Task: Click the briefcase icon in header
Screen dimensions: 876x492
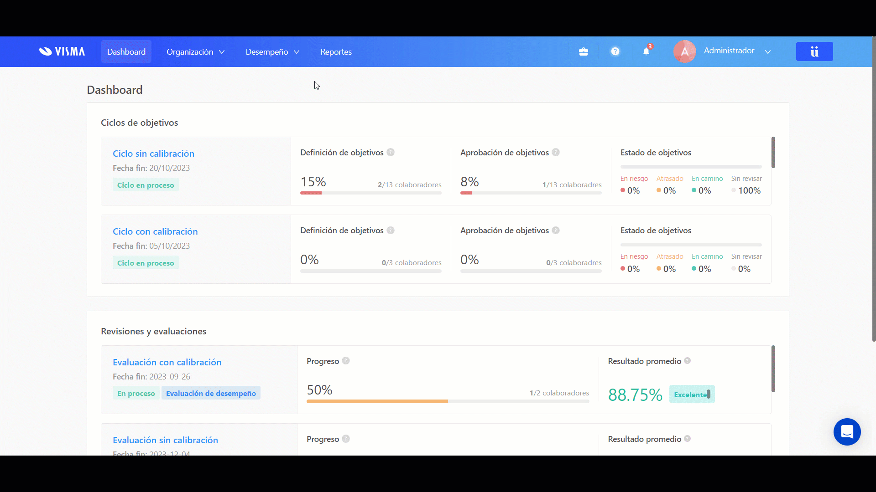Action: pos(583,51)
